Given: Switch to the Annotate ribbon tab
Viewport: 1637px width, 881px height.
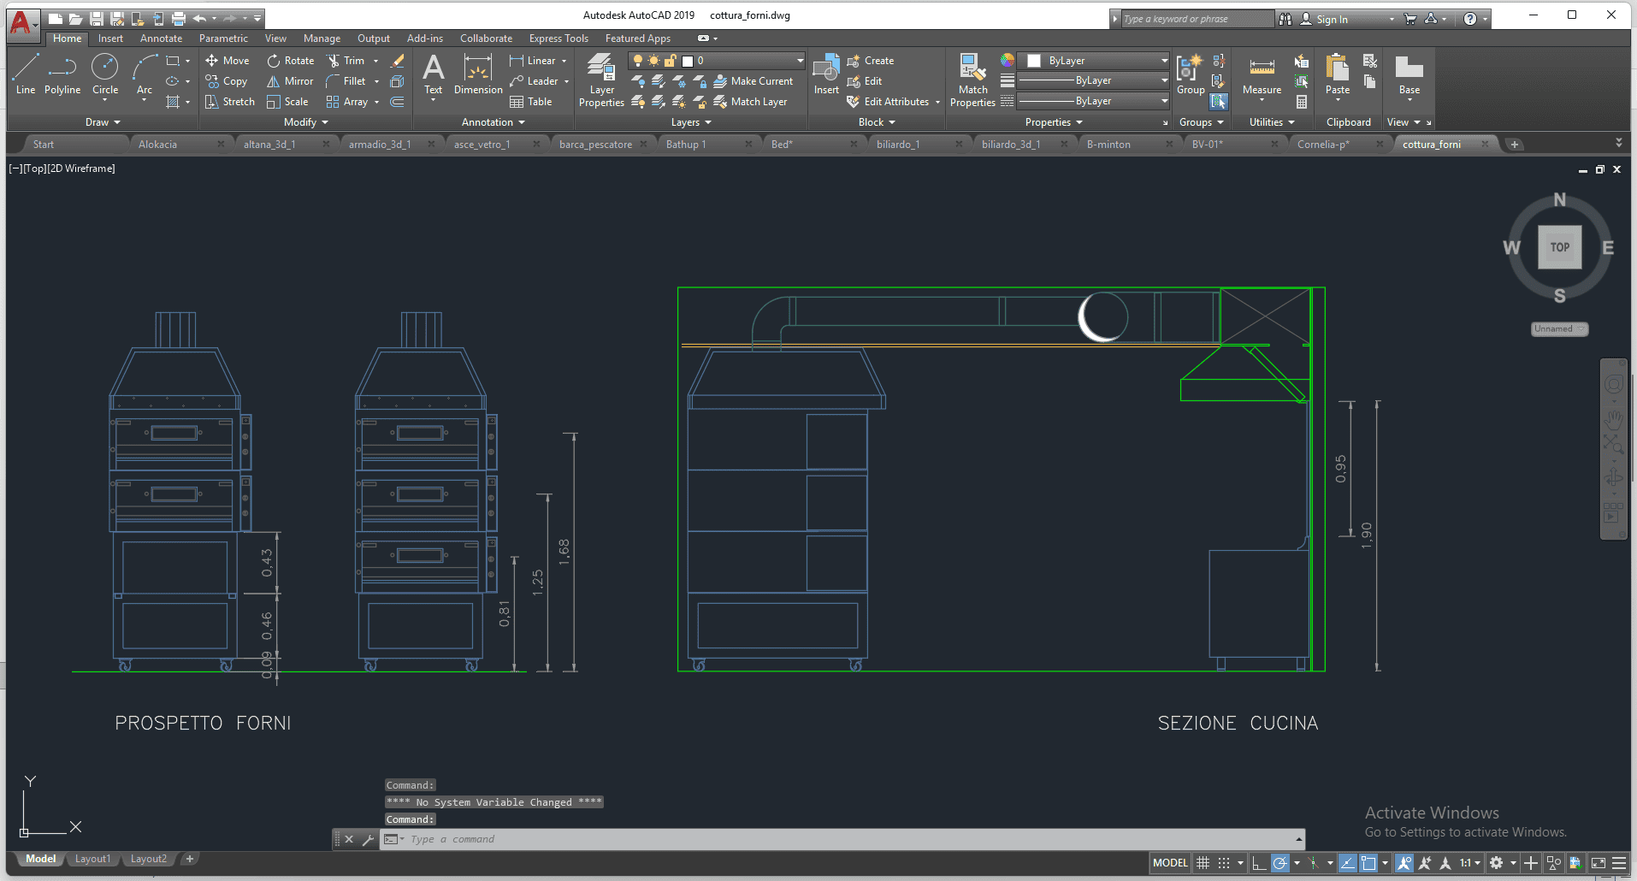Looking at the screenshot, I should pos(161,38).
